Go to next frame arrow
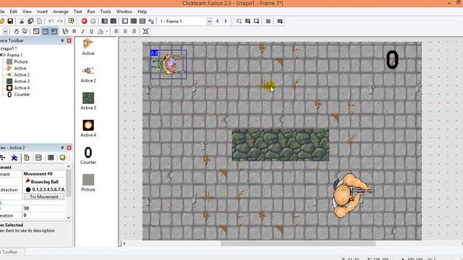 [226, 21]
